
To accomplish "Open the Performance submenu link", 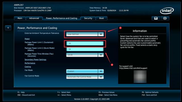I will coord(30,63).
